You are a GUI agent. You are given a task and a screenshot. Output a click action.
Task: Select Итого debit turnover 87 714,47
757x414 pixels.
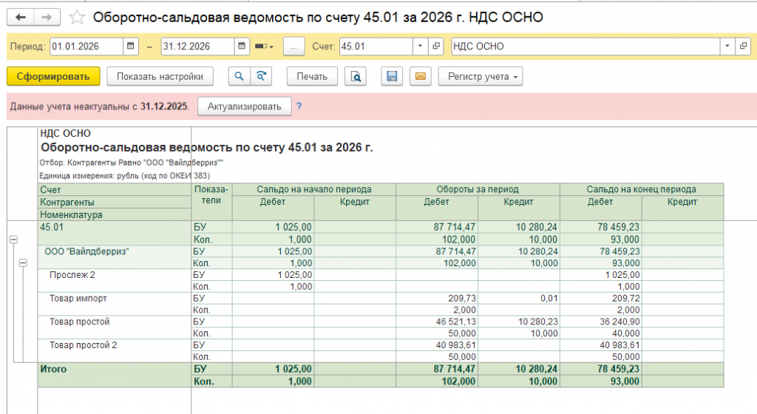pos(437,369)
